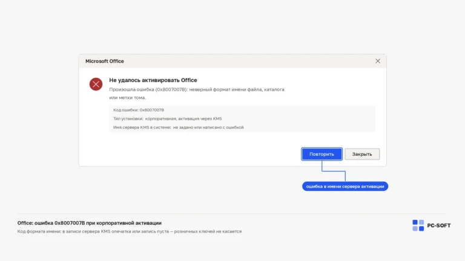Click heading Не удалось активировать Office

[153, 80]
